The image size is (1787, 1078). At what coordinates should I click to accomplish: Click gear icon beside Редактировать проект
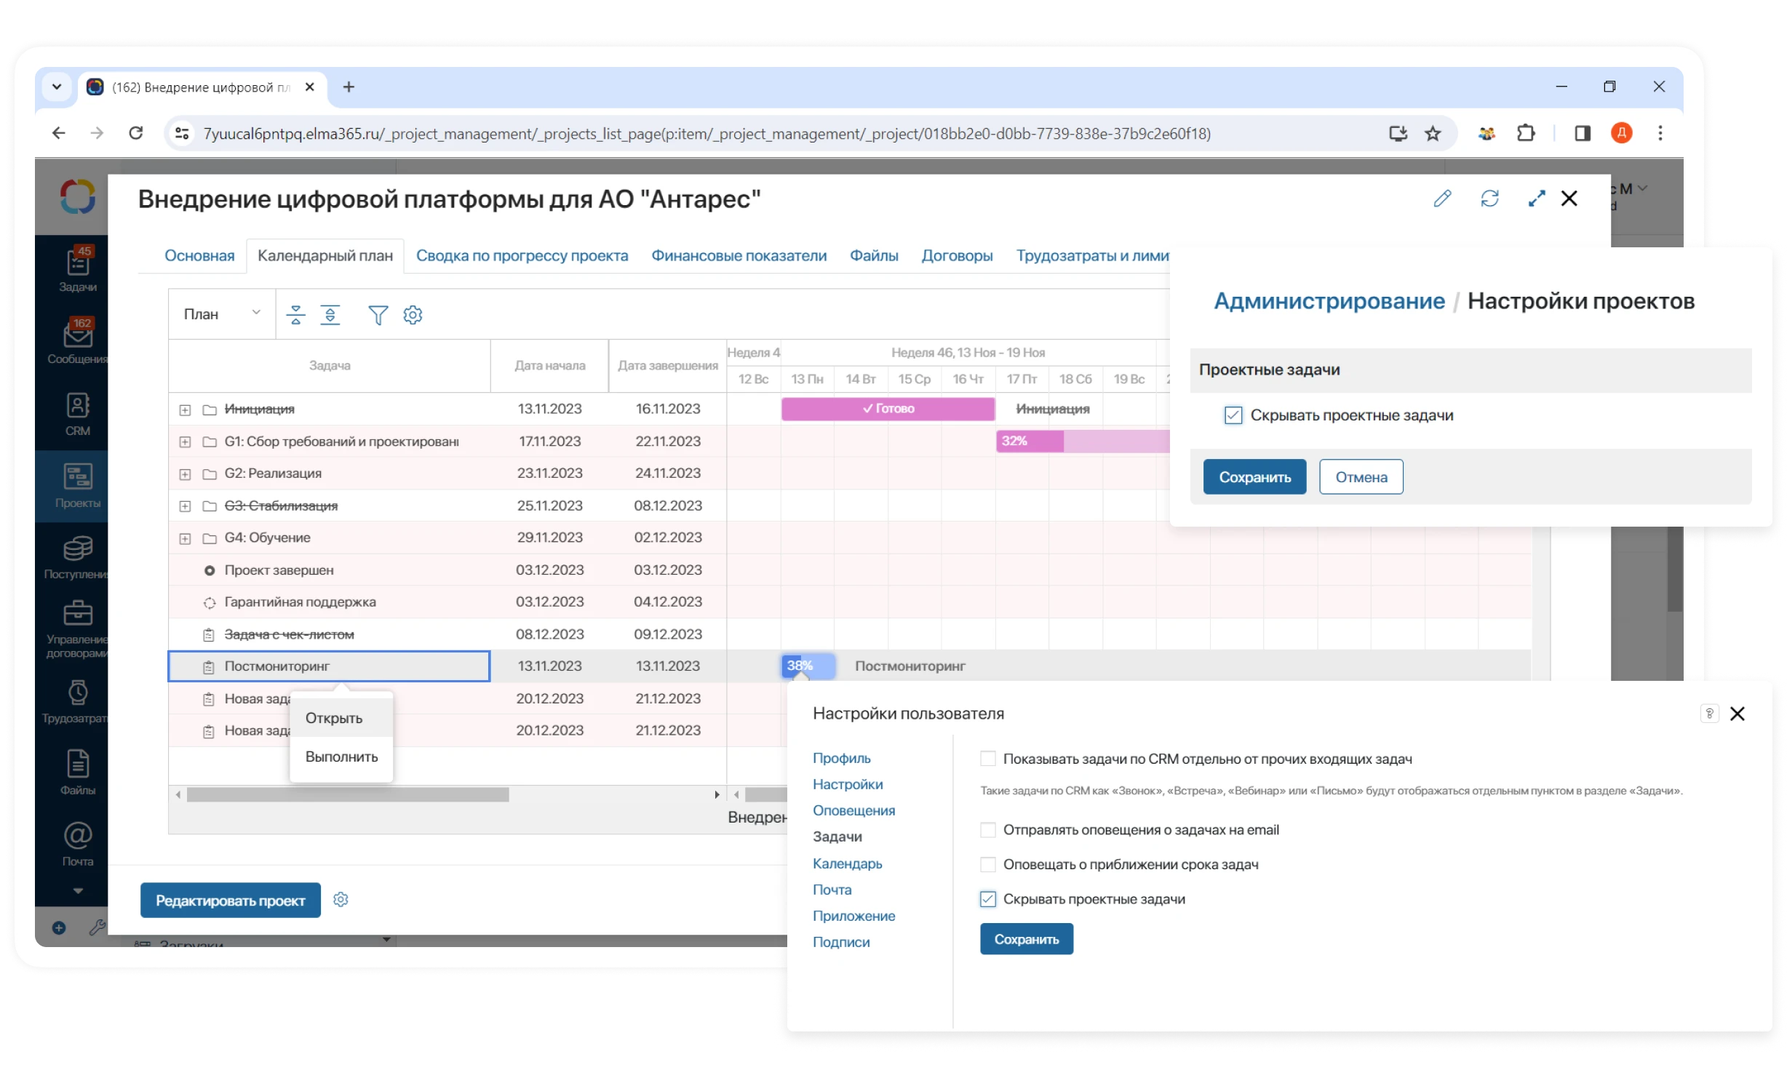[341, 900]
